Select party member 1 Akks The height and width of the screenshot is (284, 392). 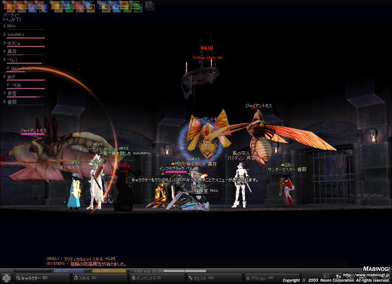coord(24,26)
